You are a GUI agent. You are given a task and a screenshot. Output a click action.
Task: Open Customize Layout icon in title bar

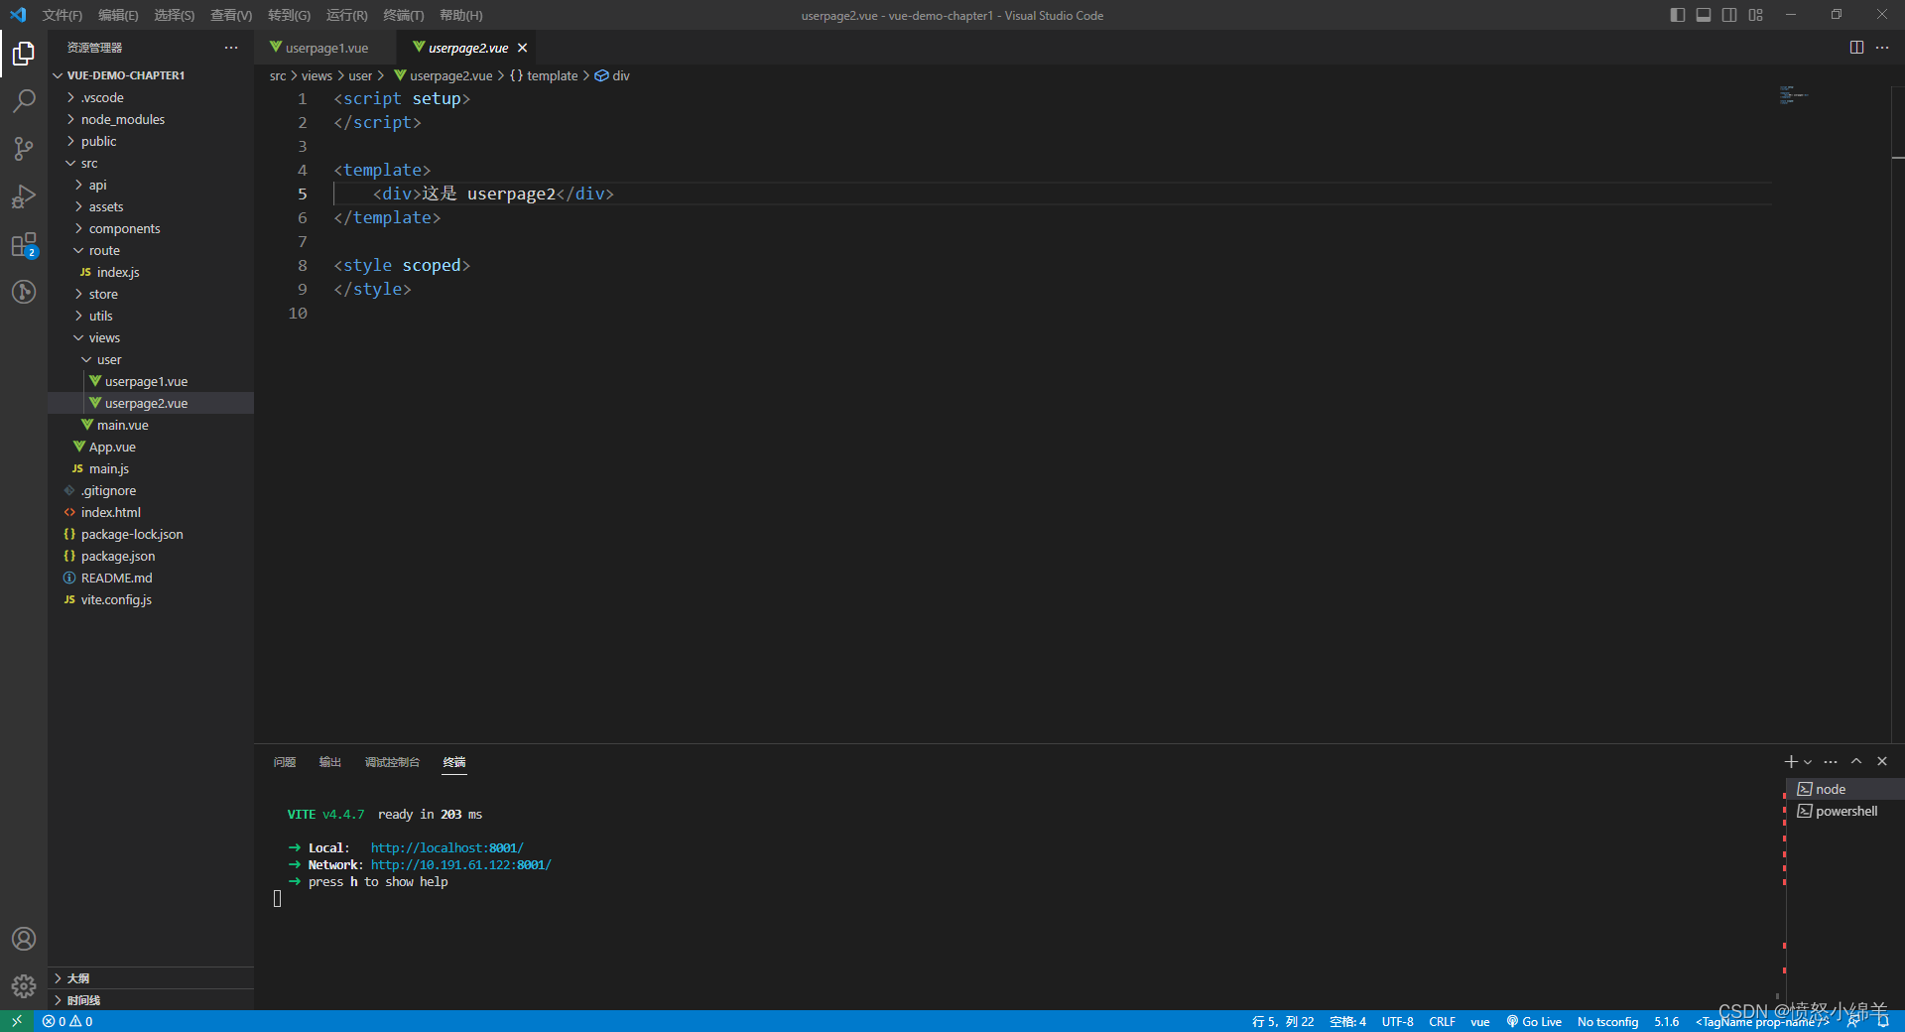tap(1755, 15)
